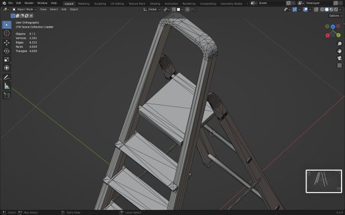Expand the Options dropdown
This screenshot has height=215, width=345.
(x=336, y=15)
